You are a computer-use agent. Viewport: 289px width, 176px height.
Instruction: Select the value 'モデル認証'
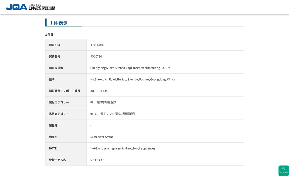tap(97, 45)
